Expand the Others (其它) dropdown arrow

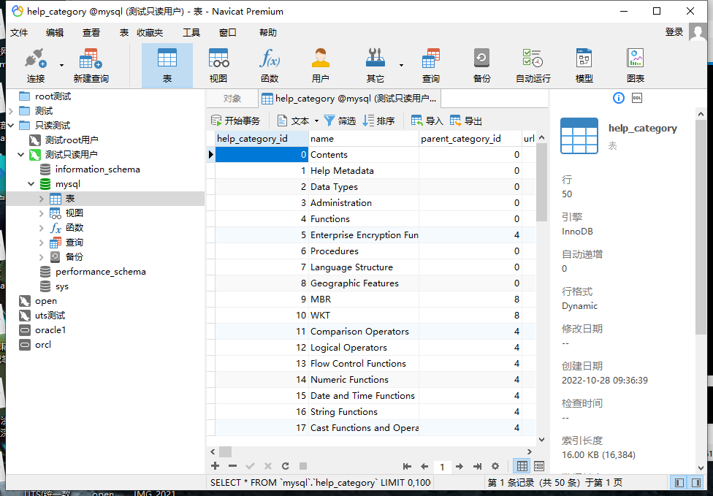[x=401, y=66]
